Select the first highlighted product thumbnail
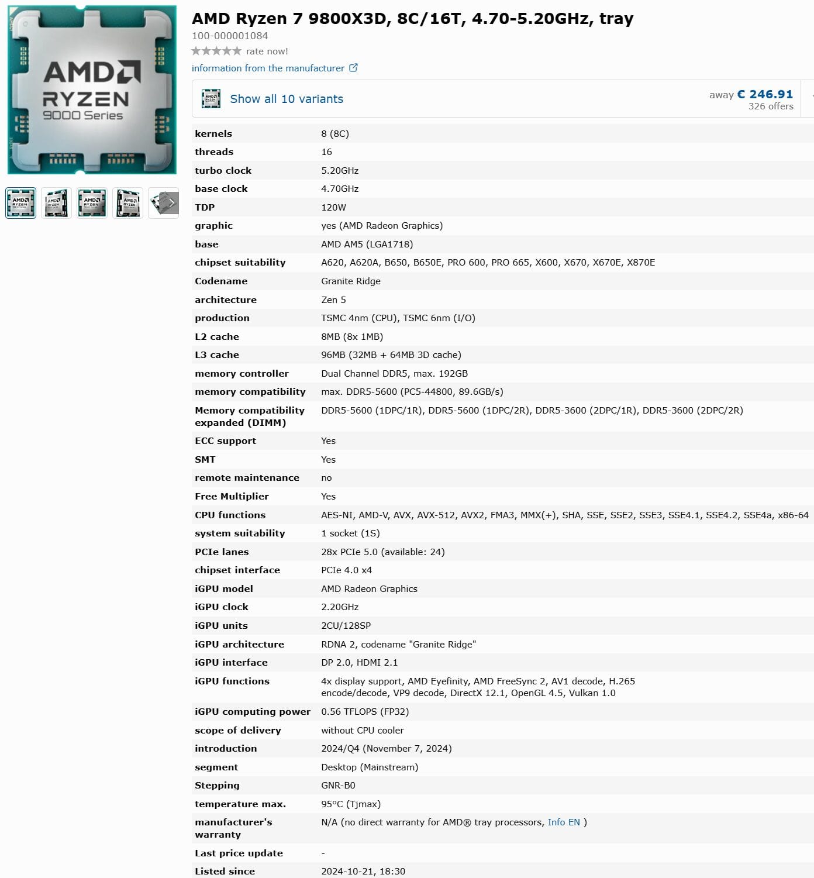 tap(20, 202)
